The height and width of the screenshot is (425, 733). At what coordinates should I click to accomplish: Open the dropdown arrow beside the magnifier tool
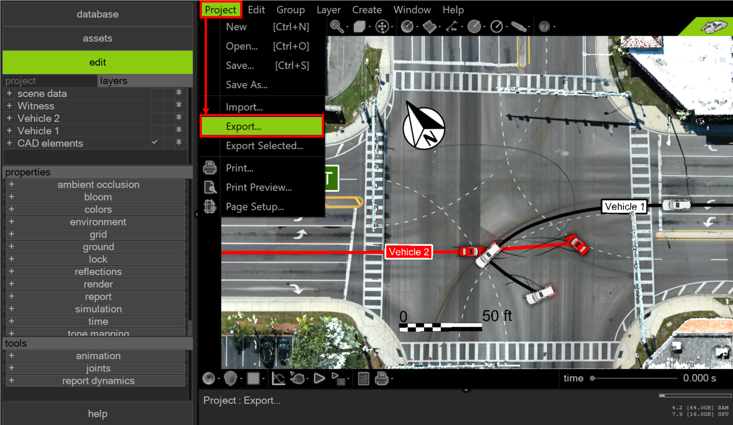click(347, 27)
